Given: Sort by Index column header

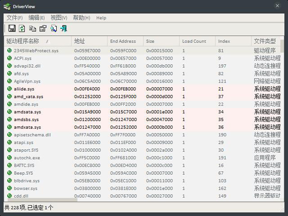Looking at the screenshot, I should tap(233, 41).
